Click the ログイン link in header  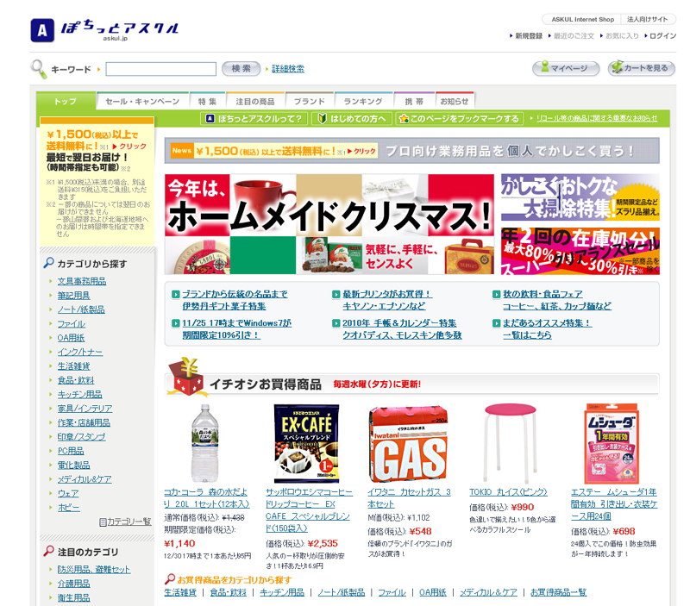662,36
